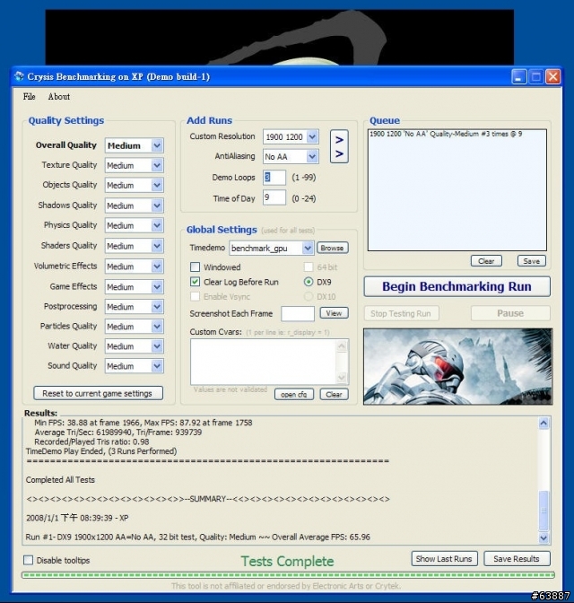This screenshot has width=574, height=603.
Task: Open Sound Quality dropdown
Action: click(x=135, y=366)
